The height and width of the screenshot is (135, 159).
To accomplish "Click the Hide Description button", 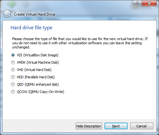I will tap(89, 126).
